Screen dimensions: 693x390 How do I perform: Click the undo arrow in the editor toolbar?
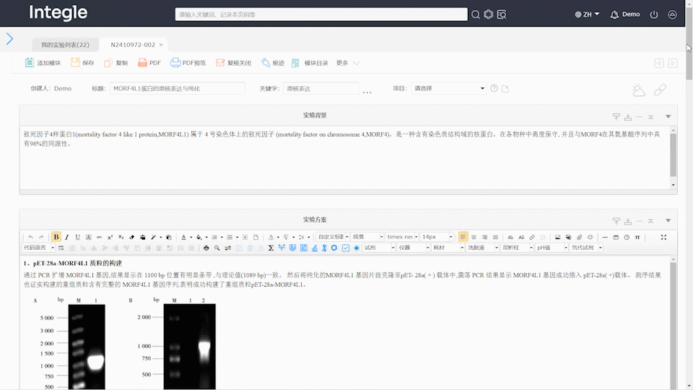[30, 237]
